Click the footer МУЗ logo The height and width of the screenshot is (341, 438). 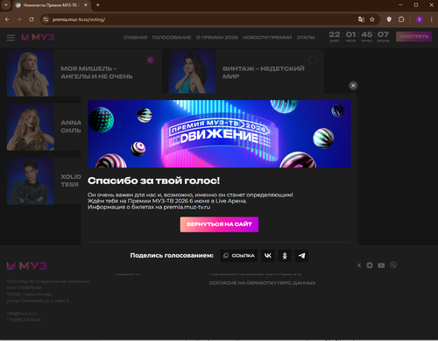[x=27, y=266]
